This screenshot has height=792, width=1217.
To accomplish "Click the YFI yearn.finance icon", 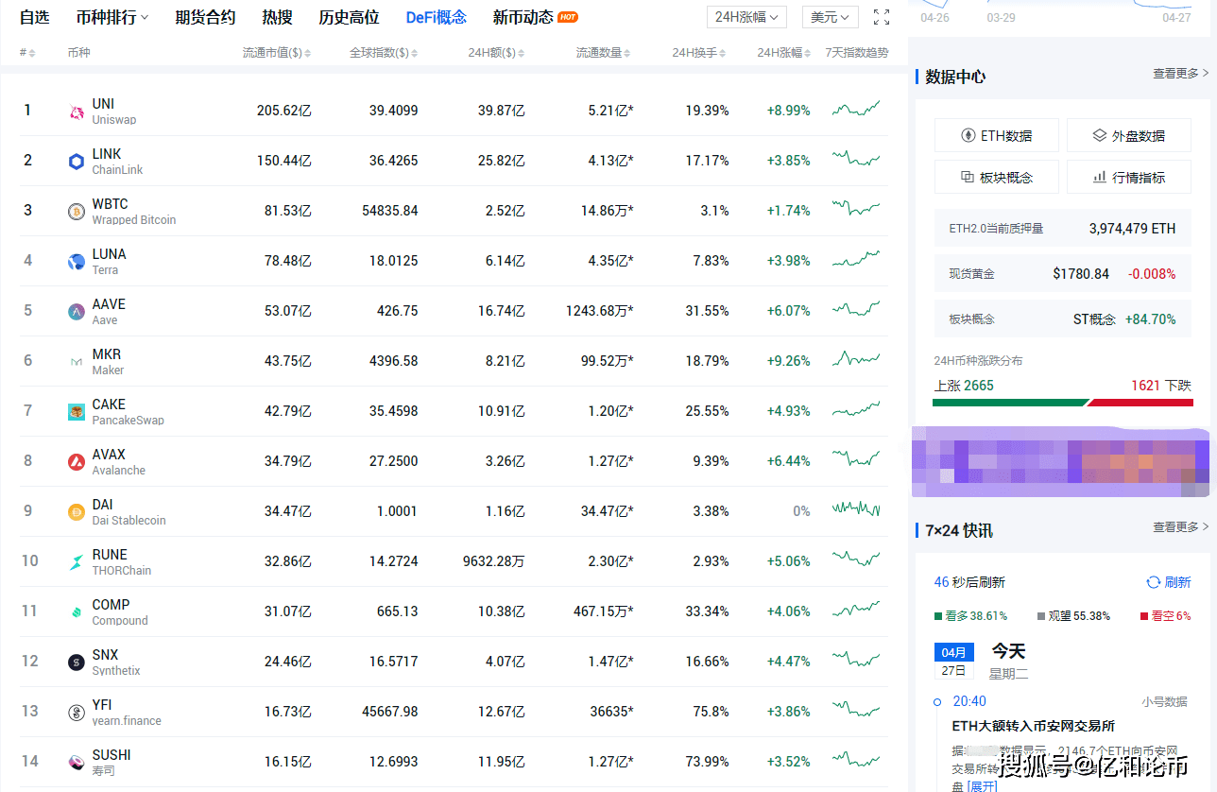I will [77, 713].
